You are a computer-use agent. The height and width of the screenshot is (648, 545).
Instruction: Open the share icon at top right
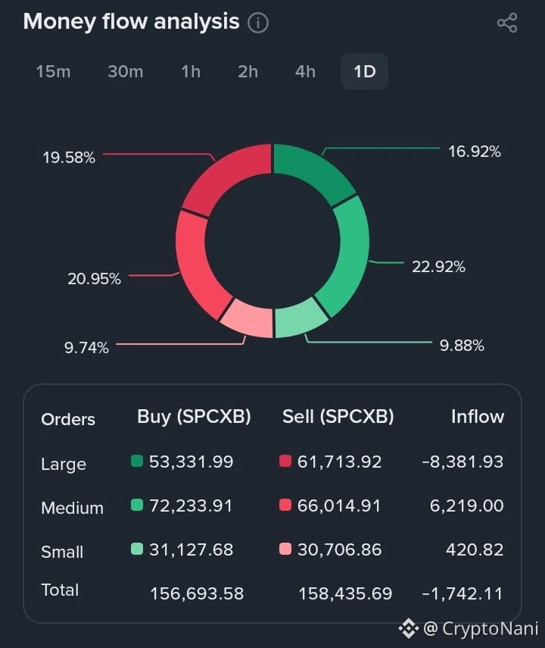(507, 22)
